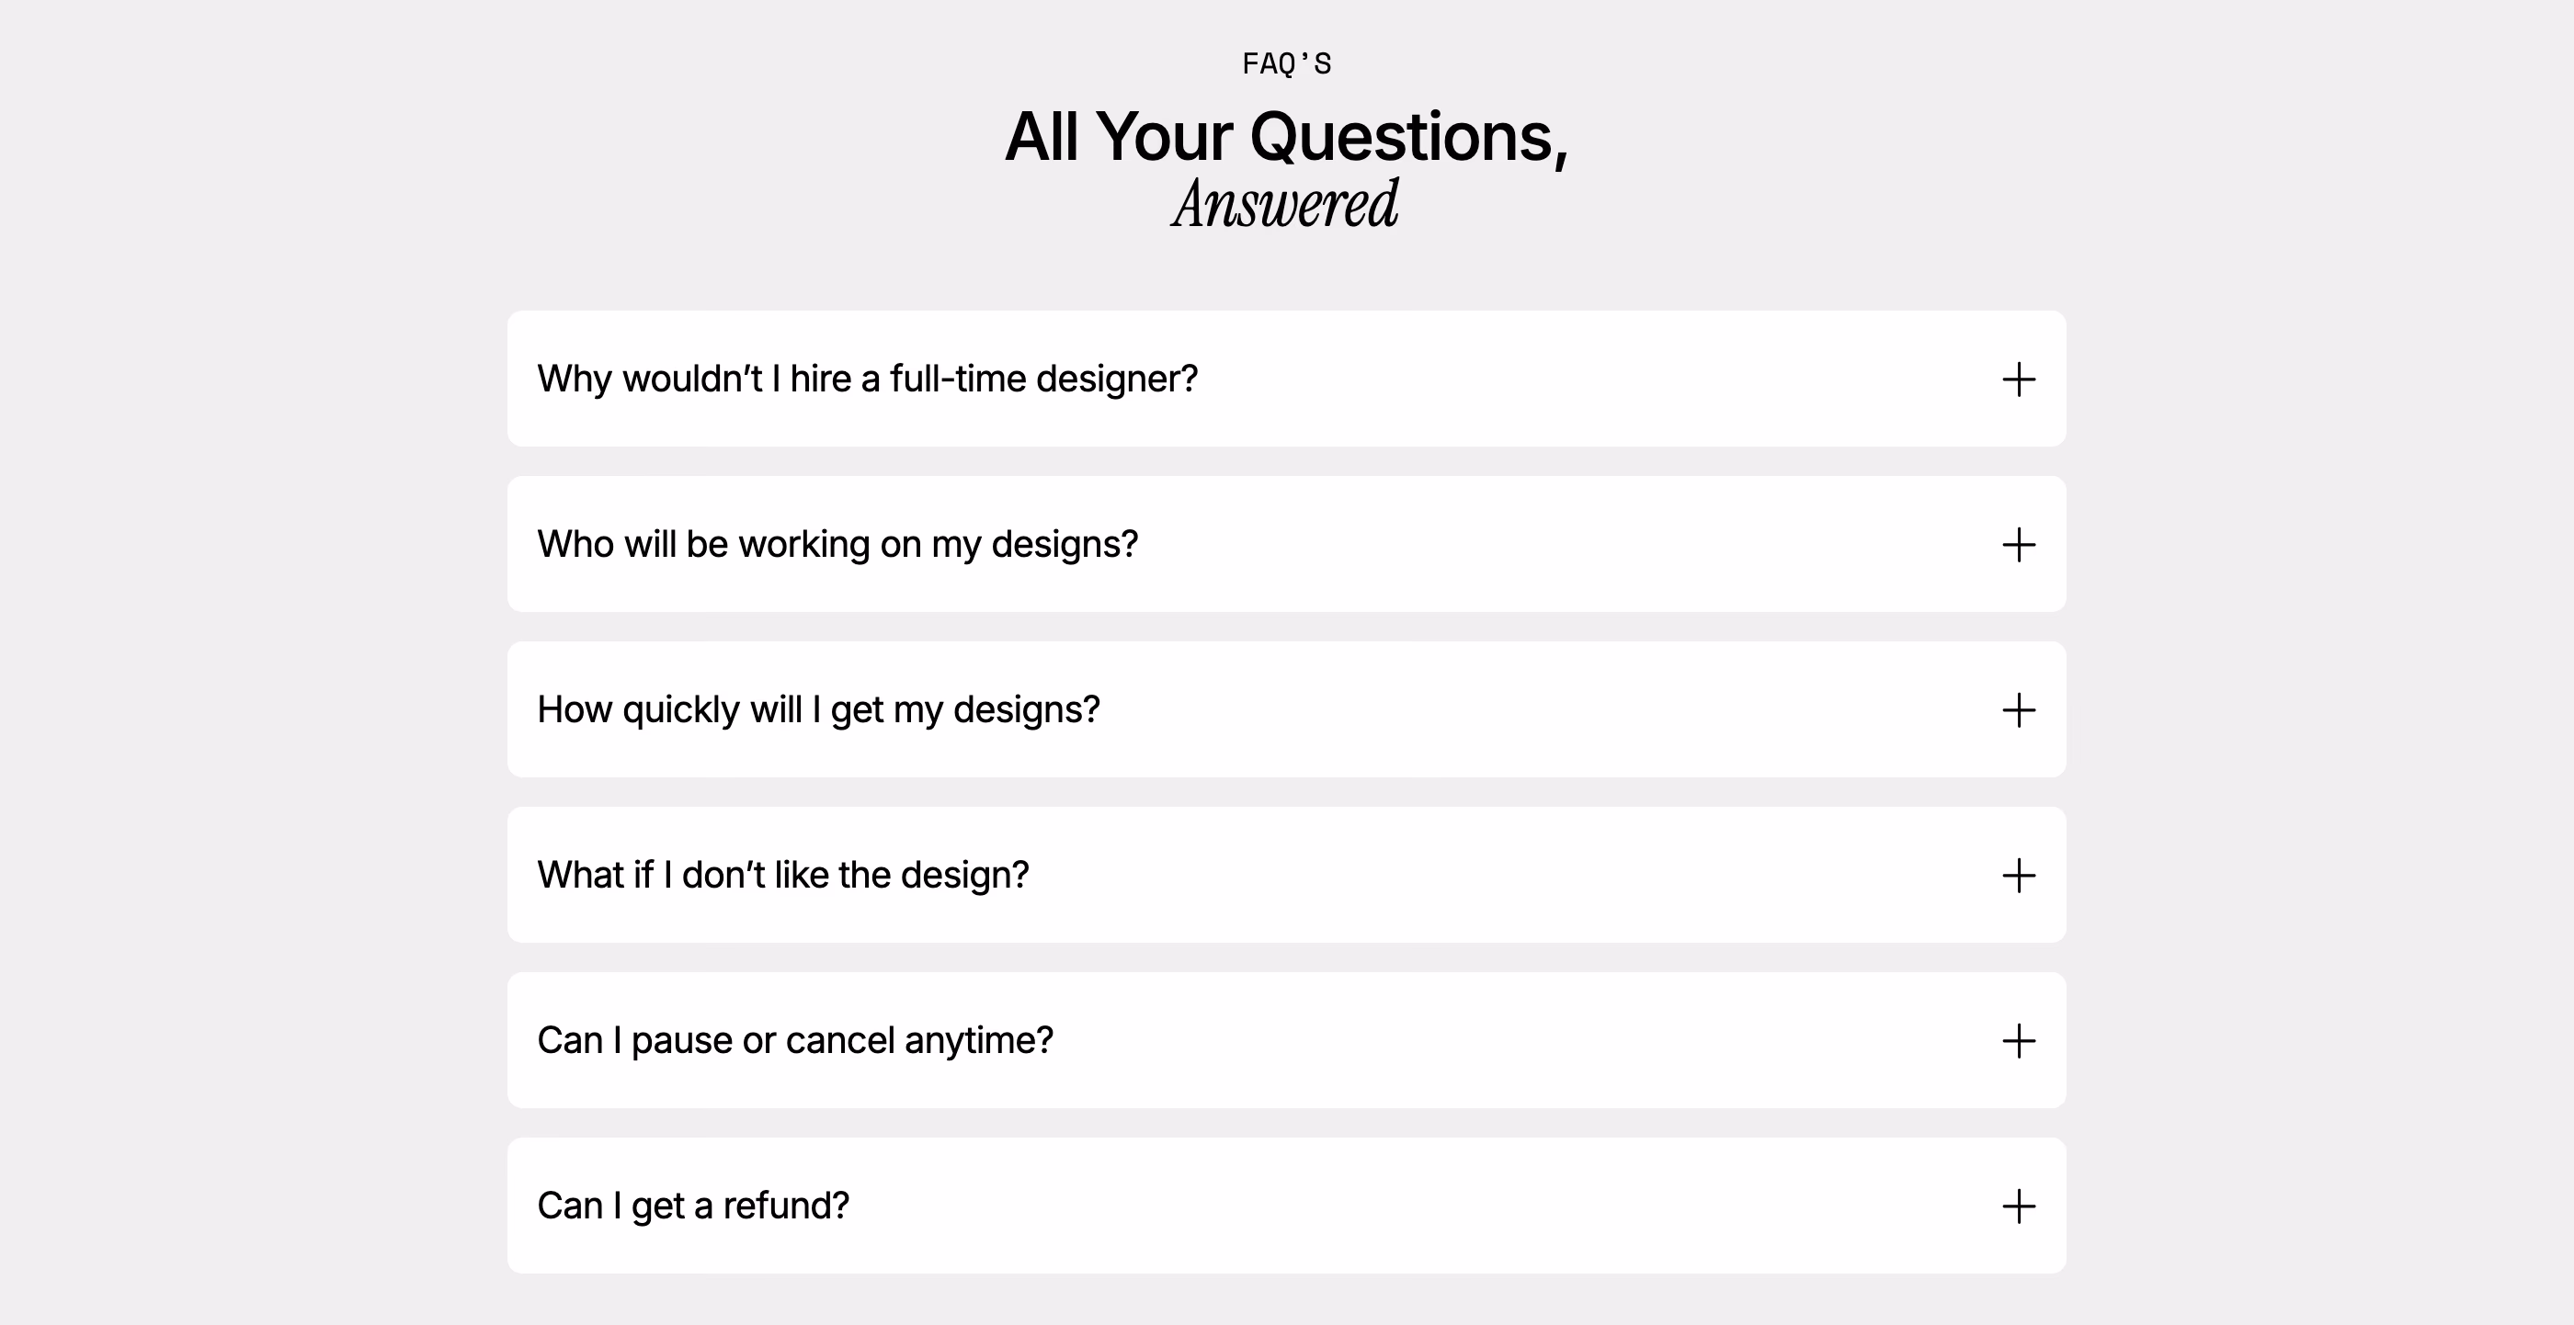Image resolution: width=2574 pixels, height=1325 pixels.
Task: Click the italic 'Answered' heading text
Action: [1286, 205]
